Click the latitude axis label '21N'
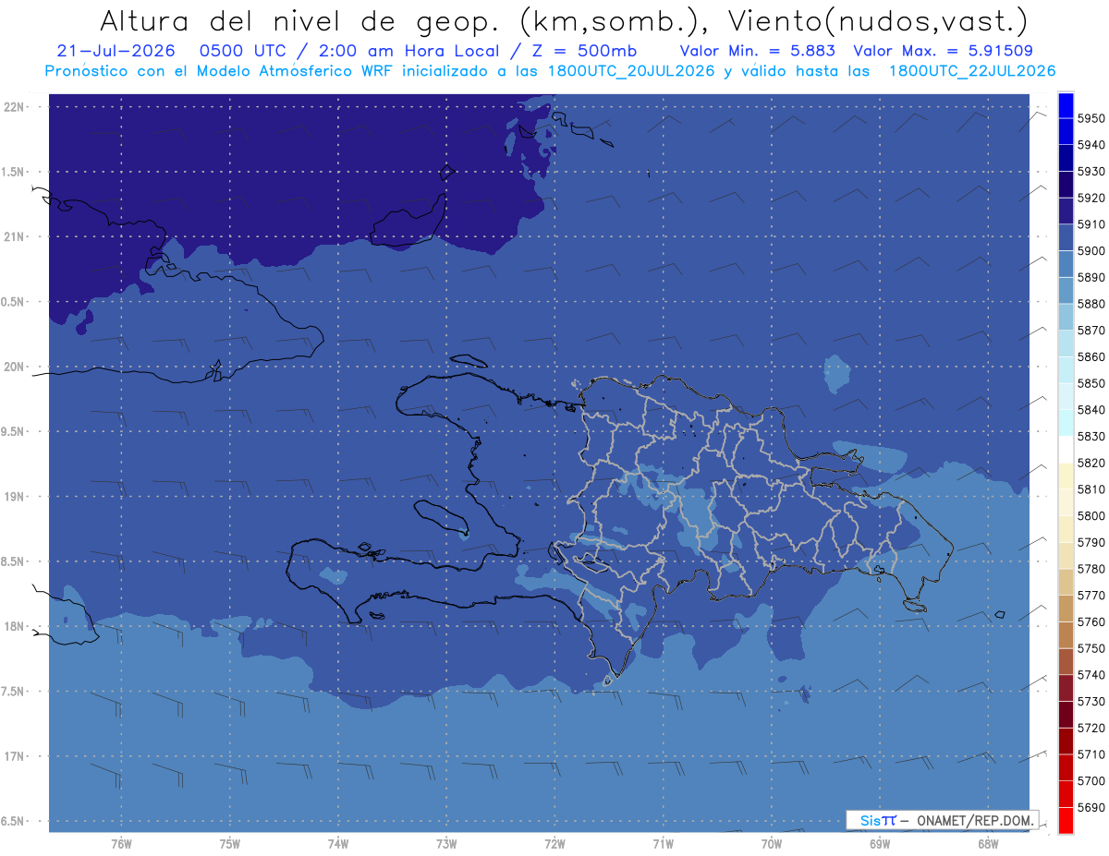This screenshot has height=856, width=1109. coord(15,236)
